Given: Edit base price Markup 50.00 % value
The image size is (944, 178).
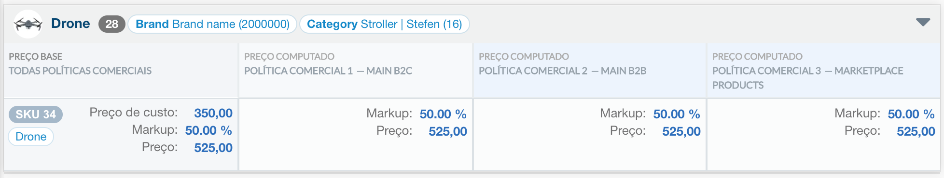Looking at the screenshot, I should tap(208, 130).
